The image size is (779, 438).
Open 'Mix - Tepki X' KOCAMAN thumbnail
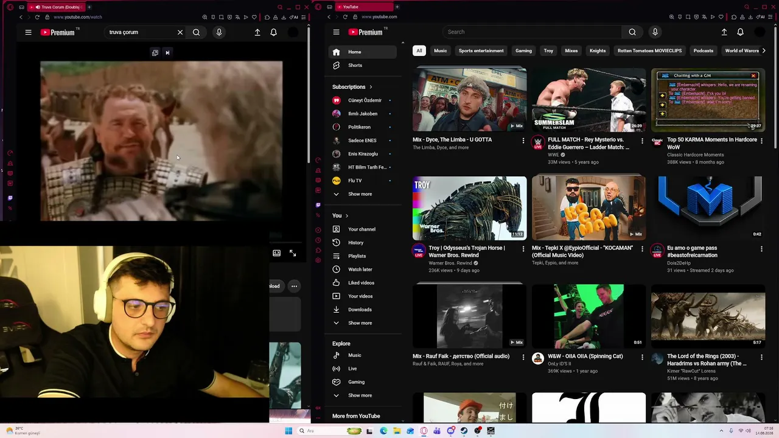point(589,208)
